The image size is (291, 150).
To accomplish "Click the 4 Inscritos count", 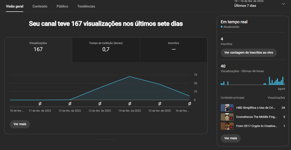I will (222, 39).
